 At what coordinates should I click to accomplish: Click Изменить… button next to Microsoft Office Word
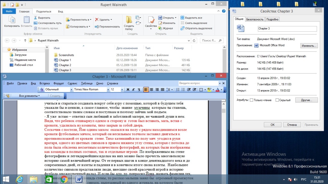(x=309, y=46)
